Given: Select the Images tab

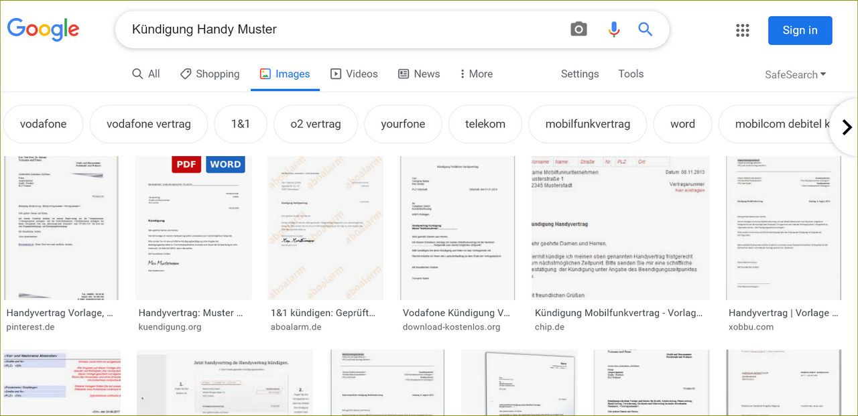Looking at the screenshot, I should [x=285, y=74].
